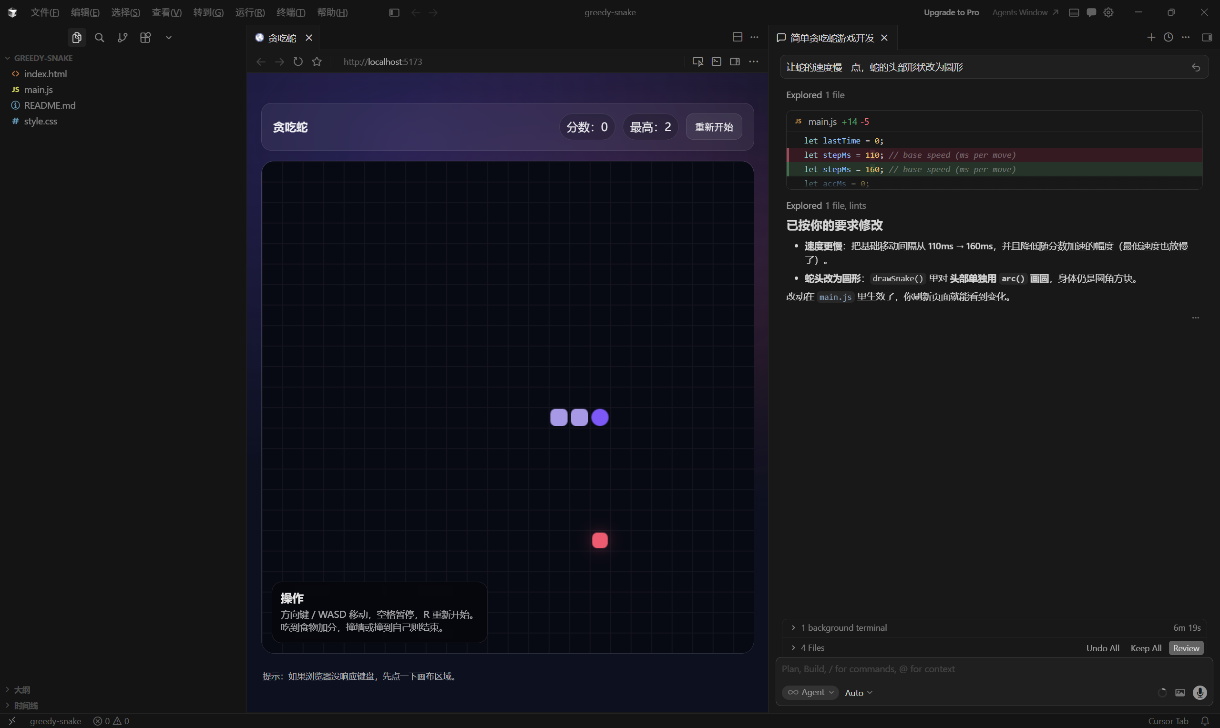Open chat history clock icon
The image size is (1220, 728).
(1169, 37)
